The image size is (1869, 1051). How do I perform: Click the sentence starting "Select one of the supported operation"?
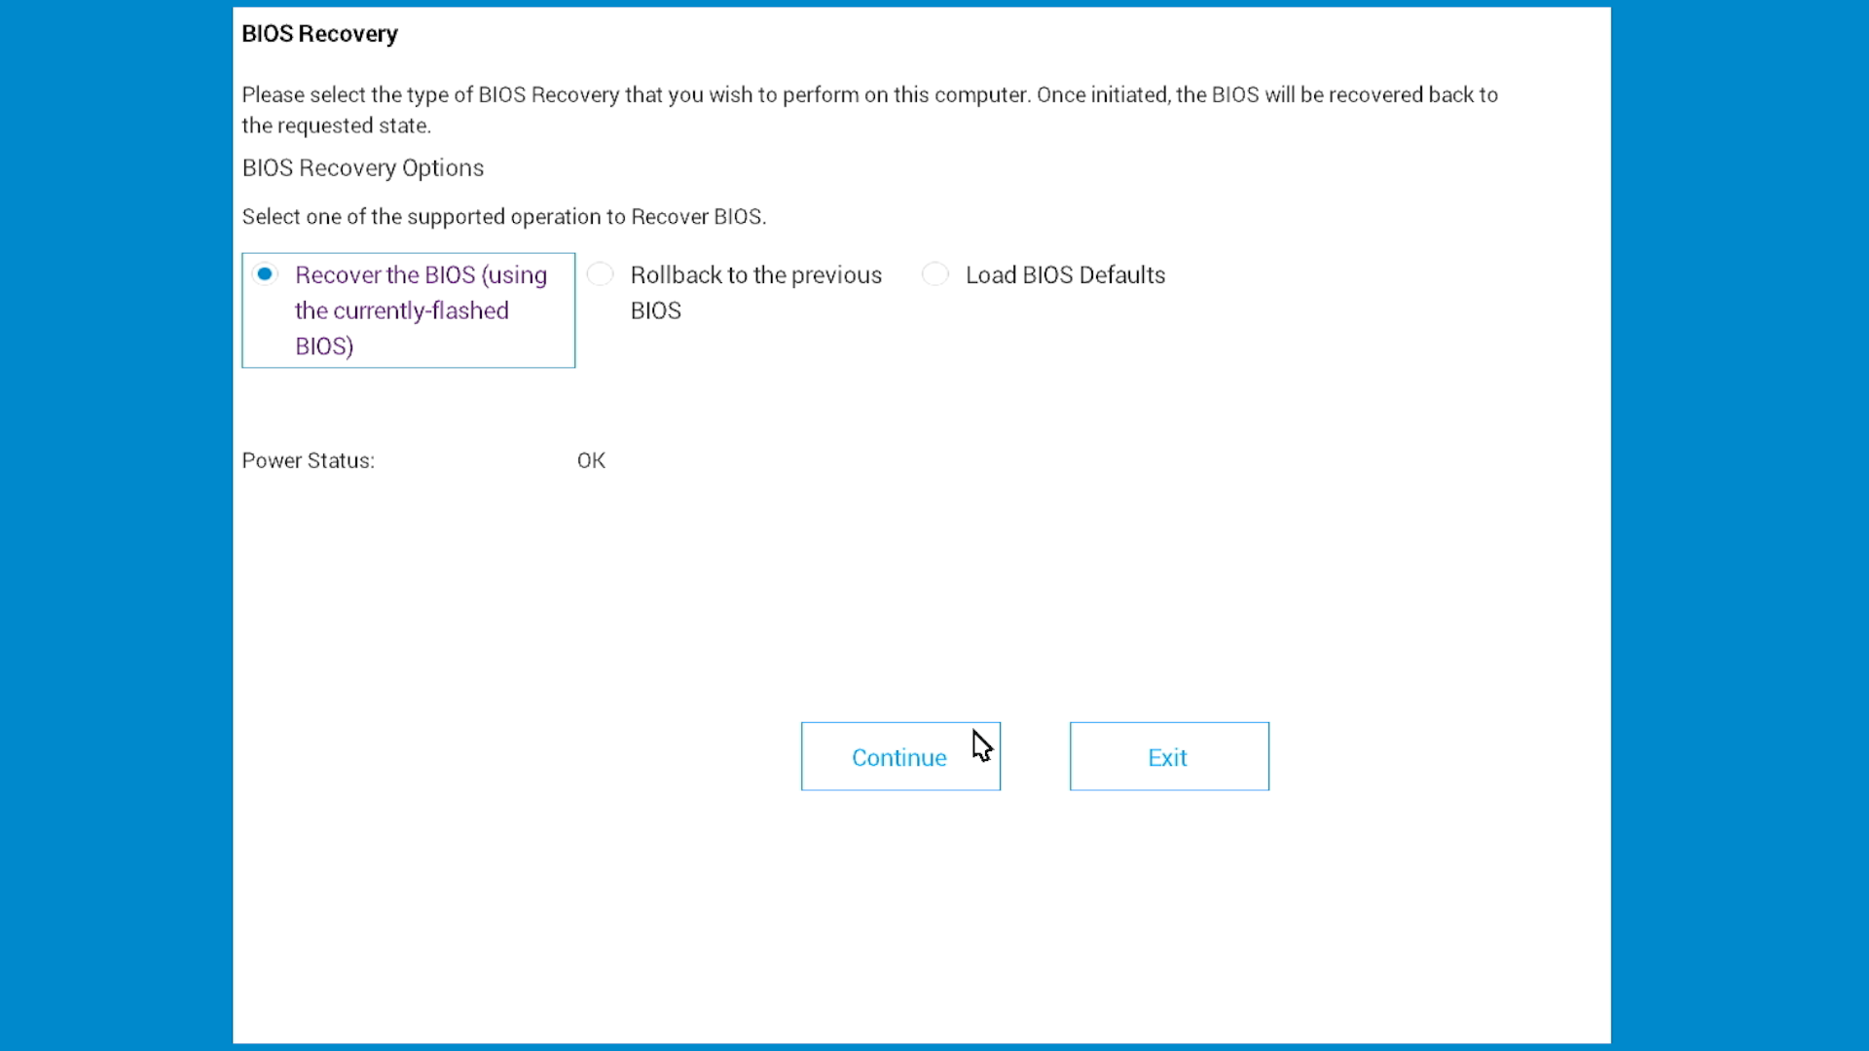(503, 216)
